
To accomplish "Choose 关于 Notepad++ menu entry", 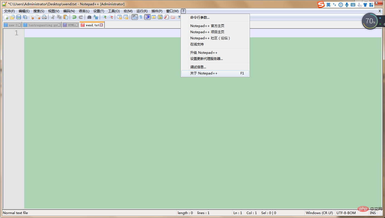I will point(215,73).
